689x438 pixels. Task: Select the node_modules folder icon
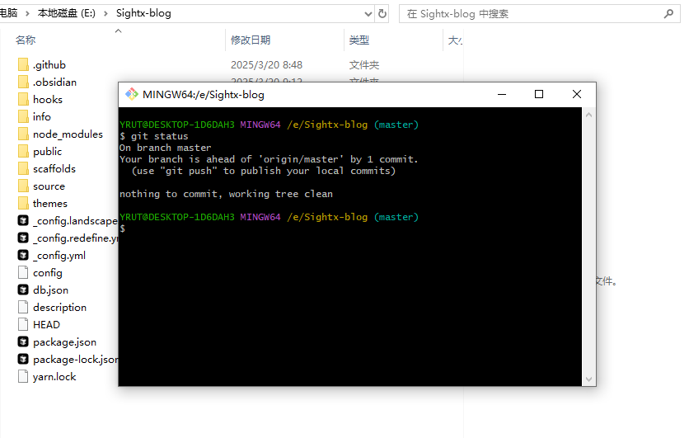[x=23, y=134]
